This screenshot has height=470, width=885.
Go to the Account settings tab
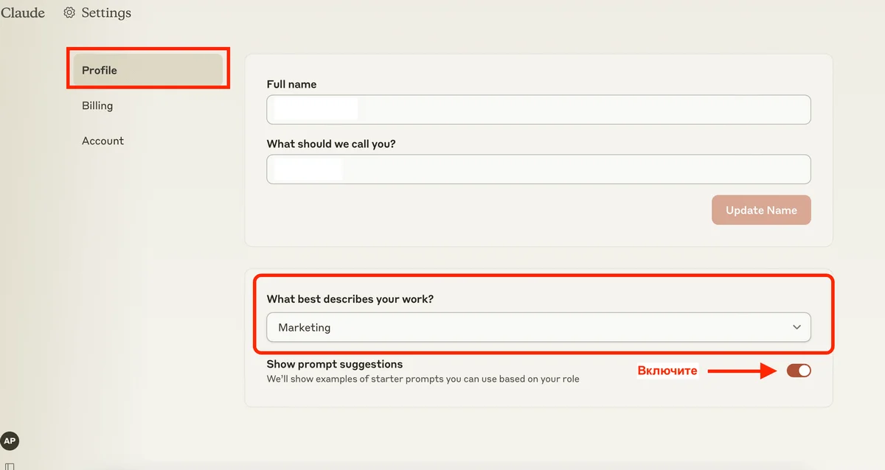pos(103,141)
